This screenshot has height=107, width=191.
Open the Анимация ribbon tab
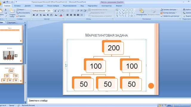[x=39, y=6]
